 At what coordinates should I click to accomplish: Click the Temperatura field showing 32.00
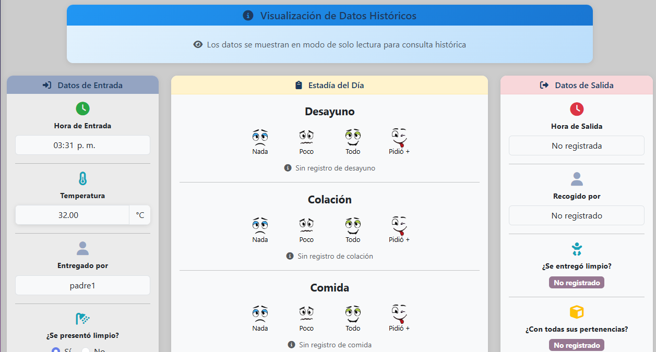[72, 214]
